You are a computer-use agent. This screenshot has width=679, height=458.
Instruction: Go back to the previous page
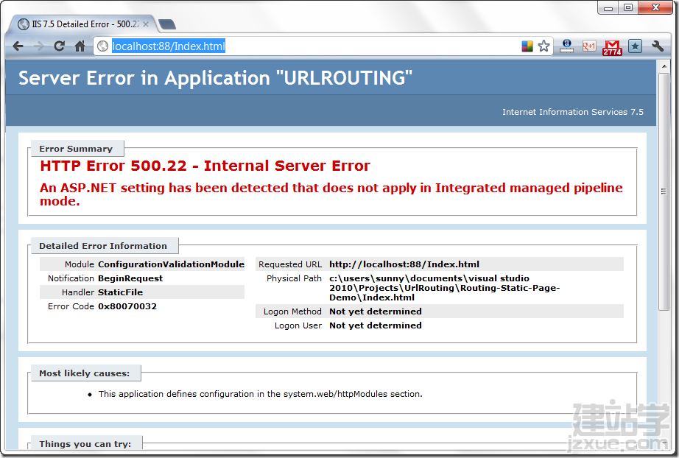tap(18, 46)
